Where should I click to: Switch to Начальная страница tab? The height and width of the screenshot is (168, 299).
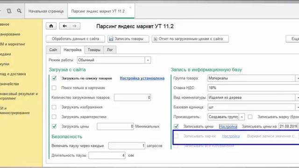46,11
